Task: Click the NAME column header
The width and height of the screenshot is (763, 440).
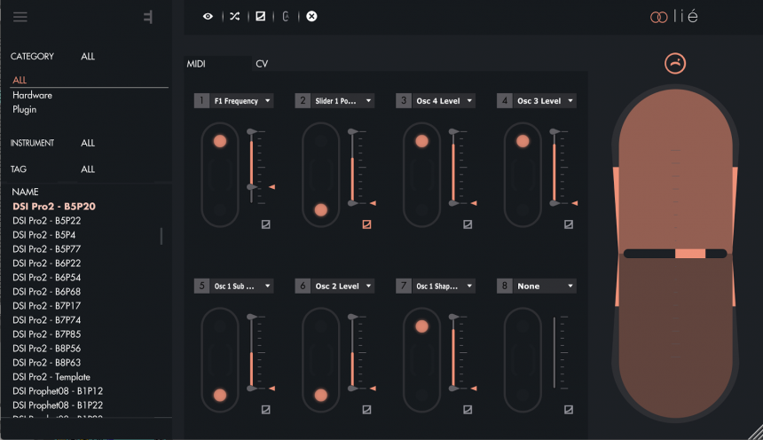Action: (25, 192)
